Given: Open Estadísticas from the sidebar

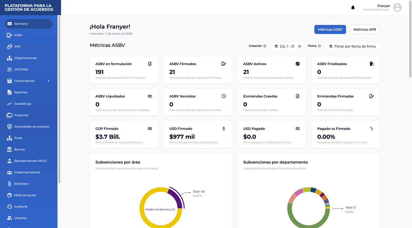Looking at the screenshot, I should click(x=23, y=104).
